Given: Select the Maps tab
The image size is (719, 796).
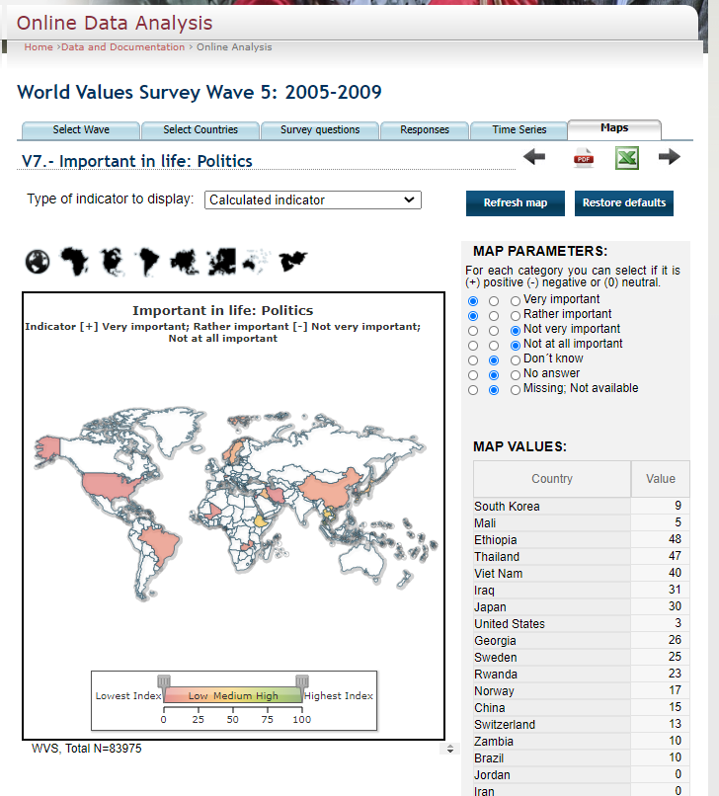Looking at the screenshot, I should (614, 129).
